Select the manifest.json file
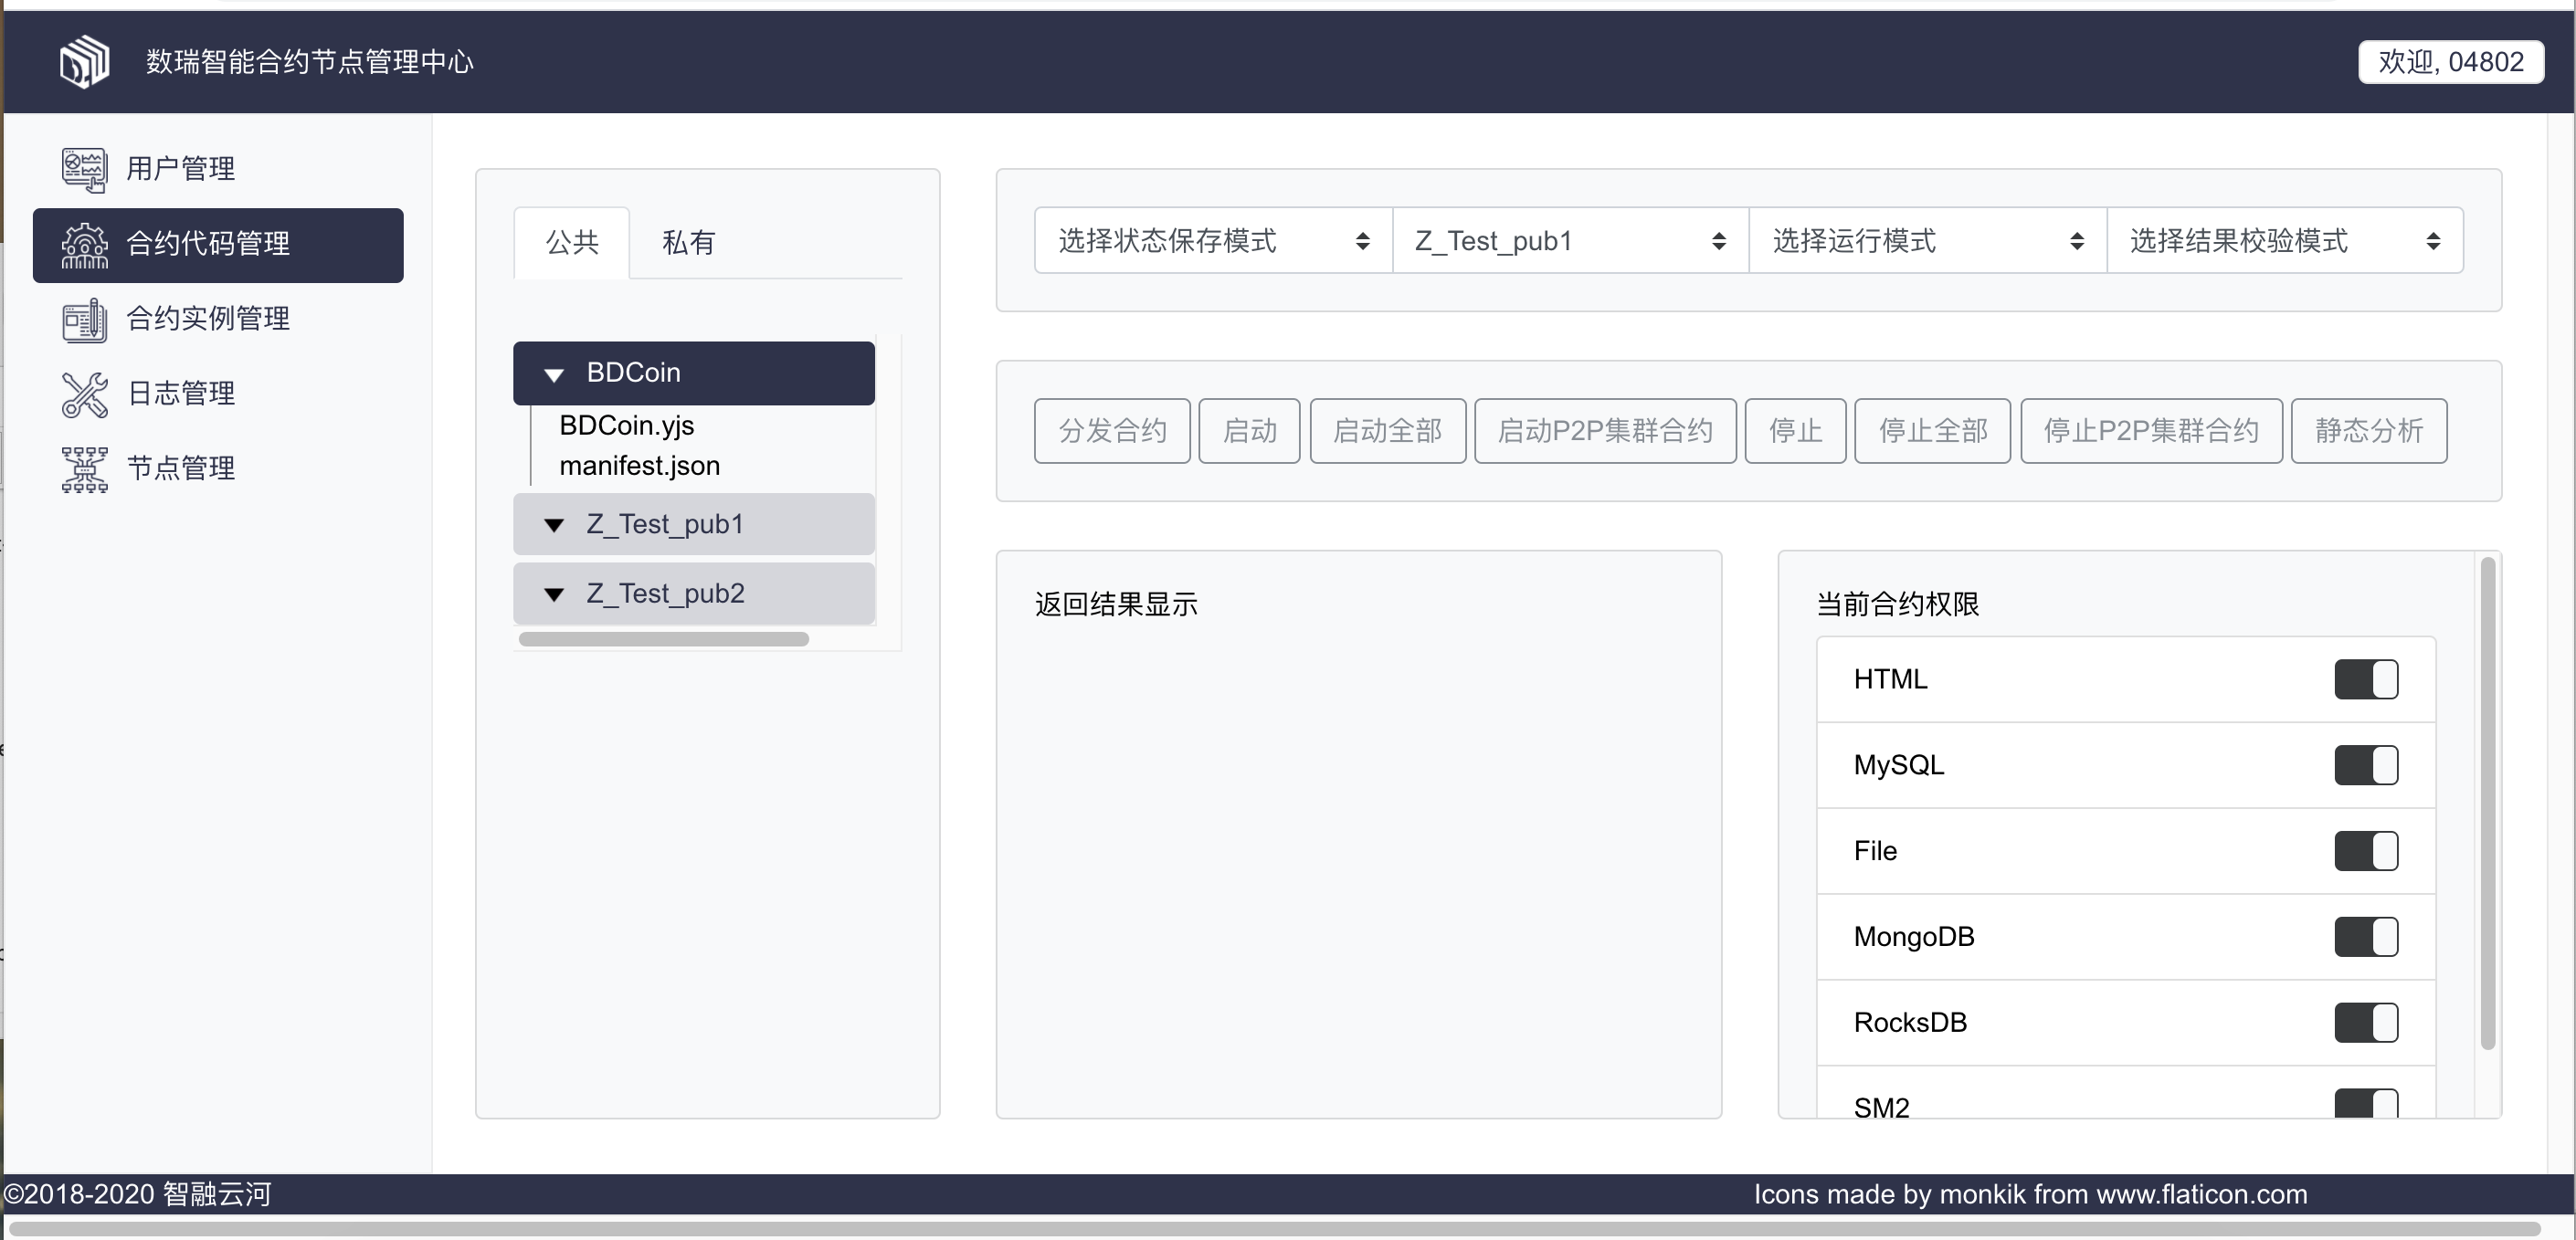This screenshot has height=1240, width=2576. pyautogui.click(x=639, y=465)
